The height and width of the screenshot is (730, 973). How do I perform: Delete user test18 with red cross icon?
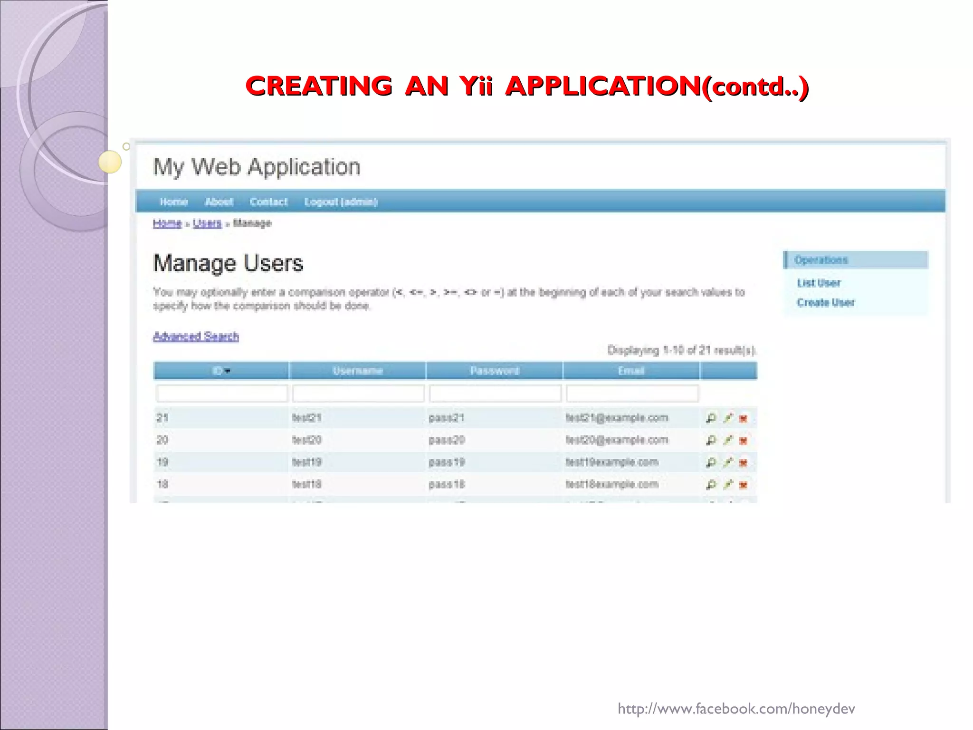click(744, 485)
